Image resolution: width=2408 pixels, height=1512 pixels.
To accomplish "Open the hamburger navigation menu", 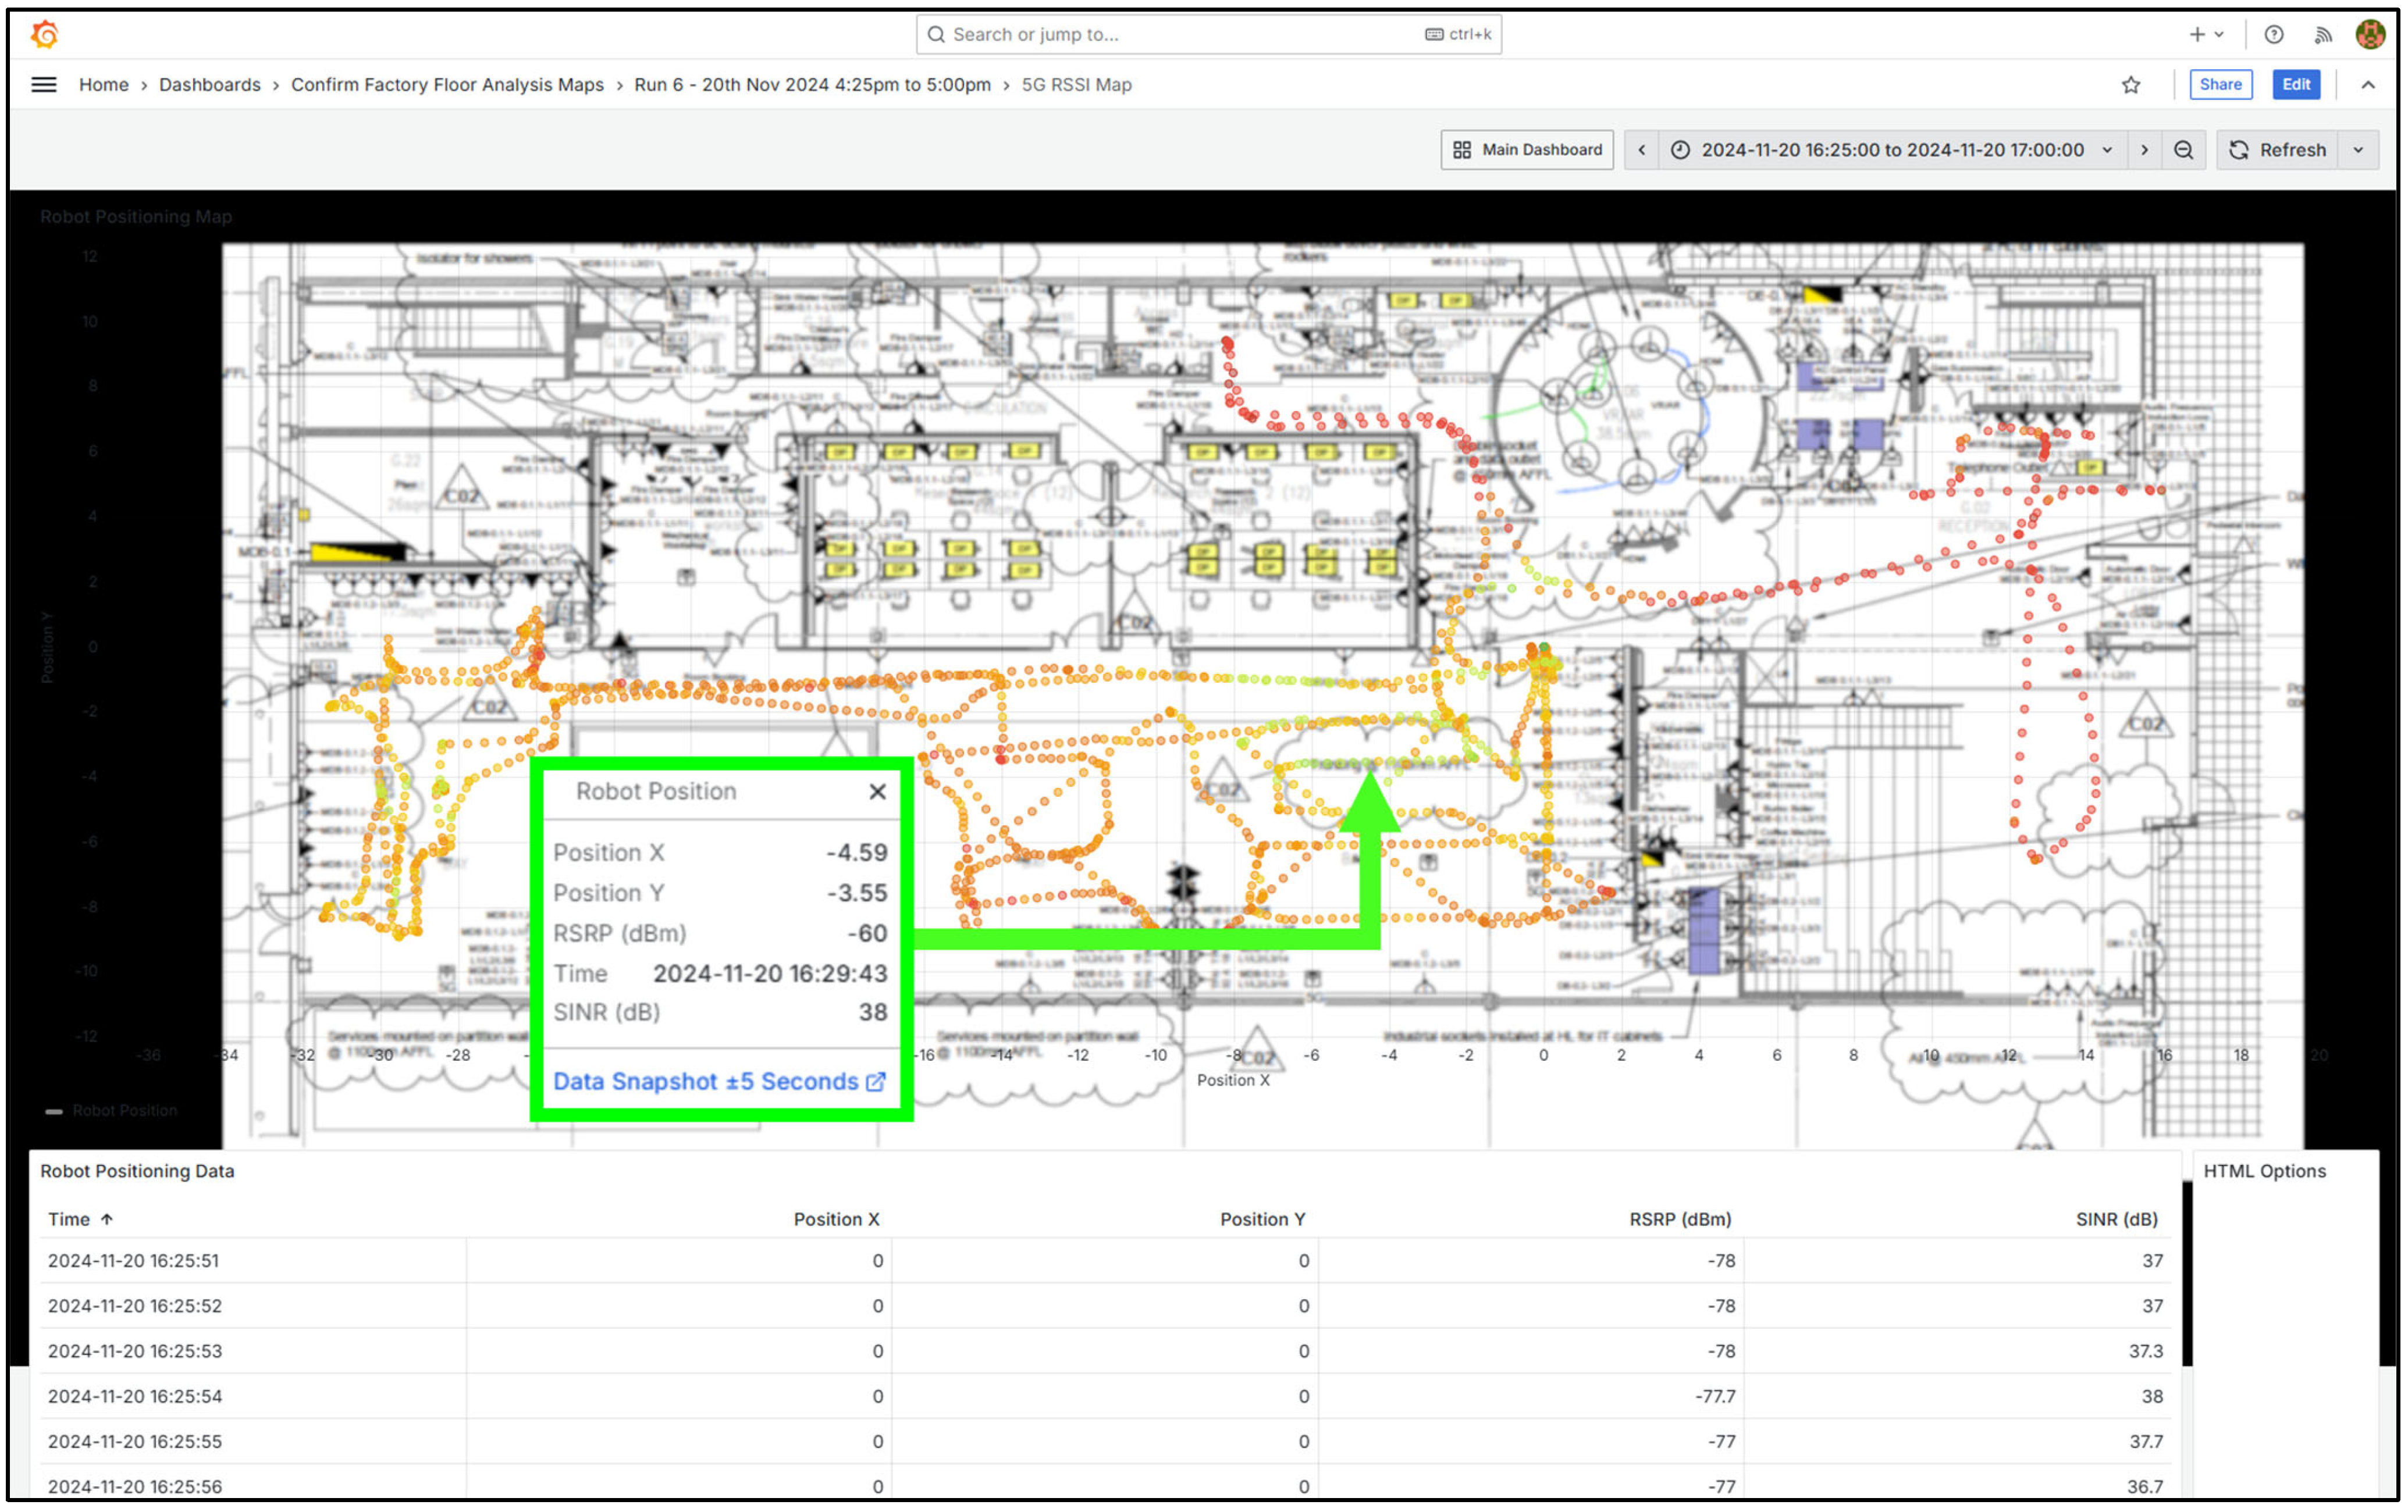I will [44, 85].
